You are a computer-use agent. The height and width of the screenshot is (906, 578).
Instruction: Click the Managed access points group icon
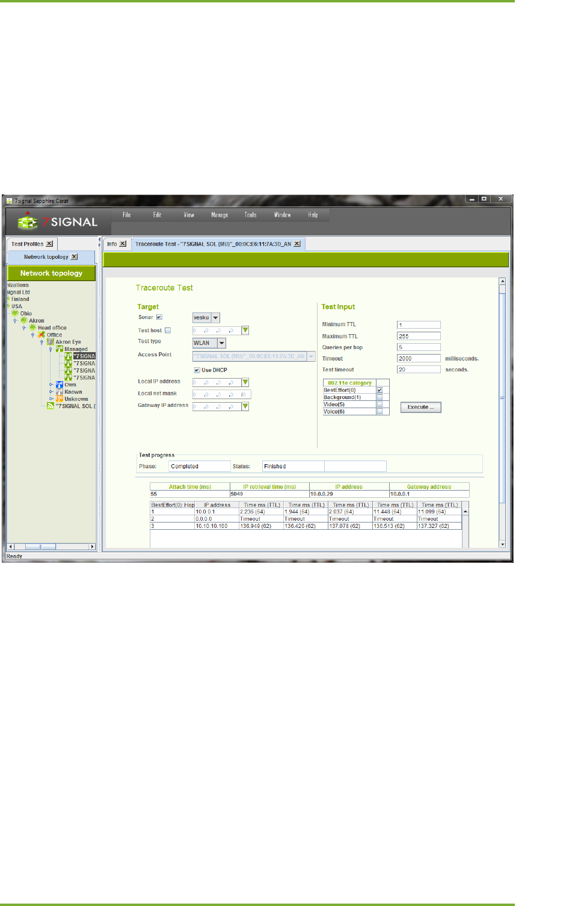60,349
